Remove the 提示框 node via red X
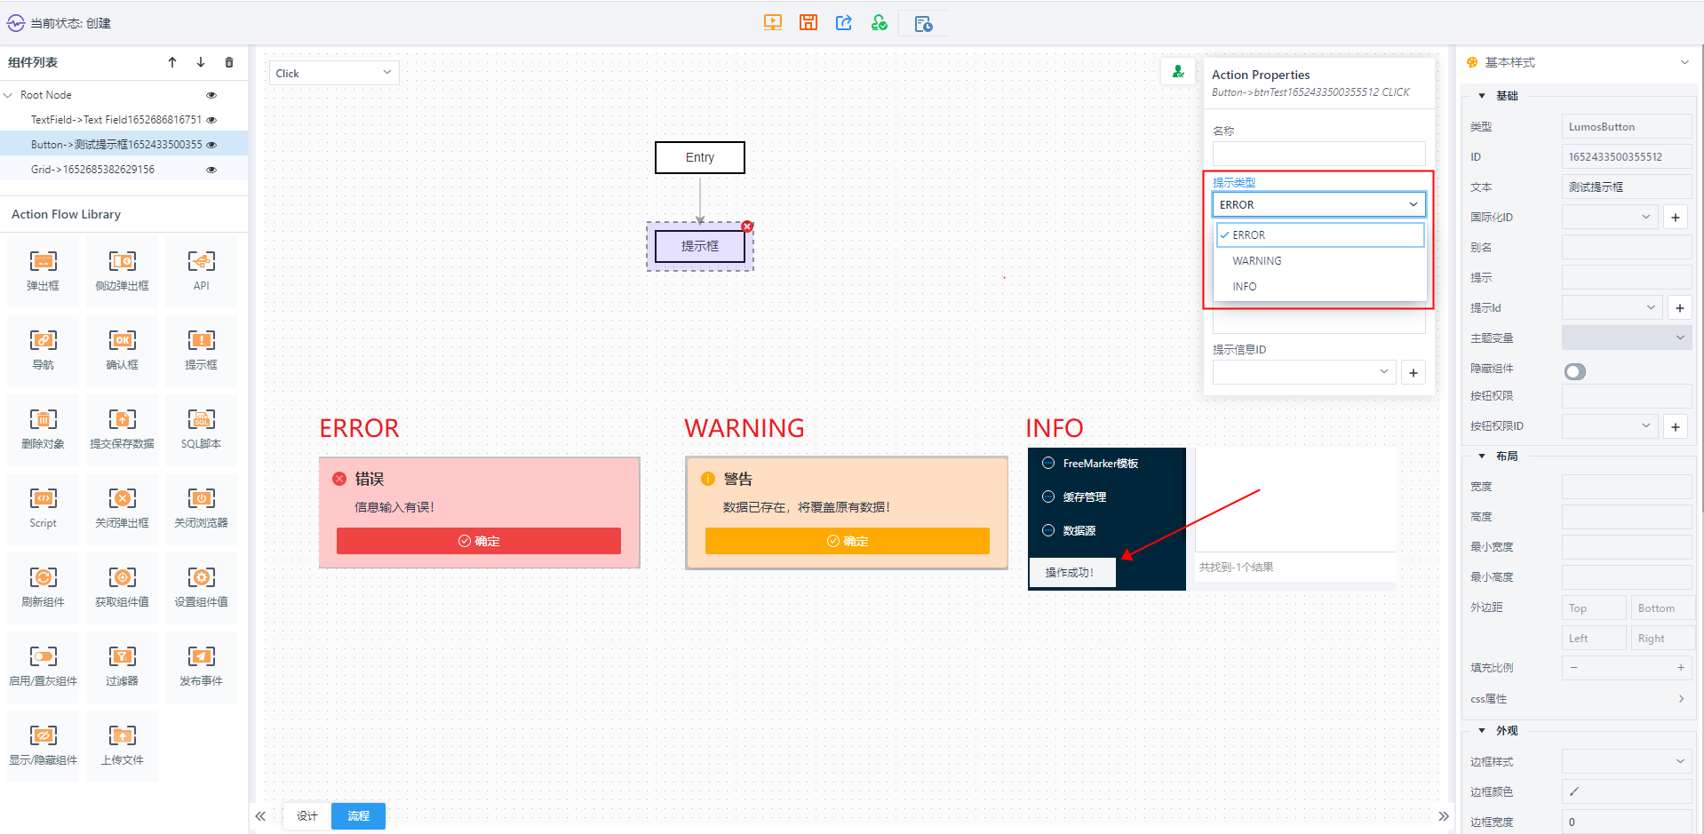The height and width of the screenshot is (834, 1704). 747,226
